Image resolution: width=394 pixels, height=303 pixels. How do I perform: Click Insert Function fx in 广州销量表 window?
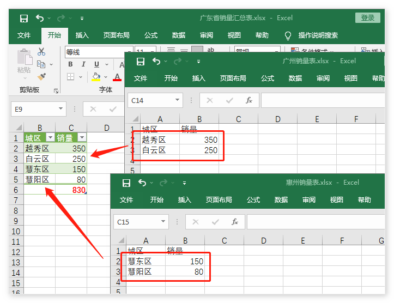click(248, 100)
